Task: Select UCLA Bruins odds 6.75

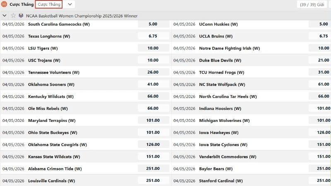Action: coord(320,36)
